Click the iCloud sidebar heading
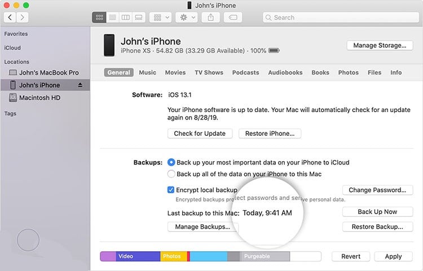 coord(12,48)
